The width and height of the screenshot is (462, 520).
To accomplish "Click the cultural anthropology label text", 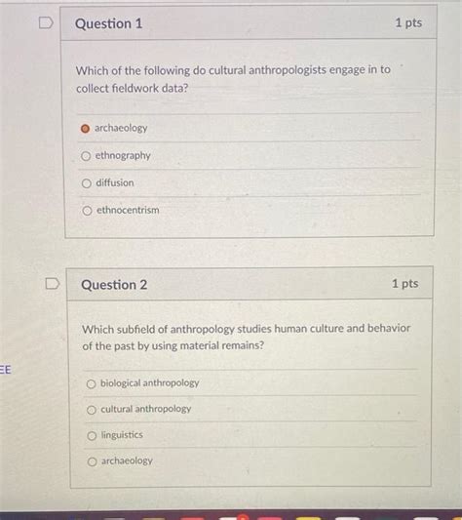I will click(x=146, y=409).
